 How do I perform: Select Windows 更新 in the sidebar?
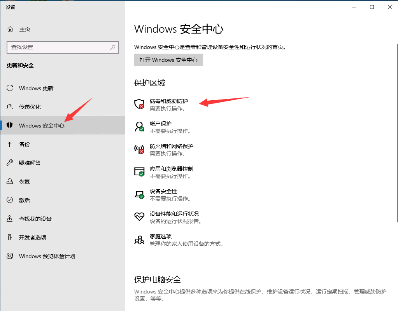point(63,88)
